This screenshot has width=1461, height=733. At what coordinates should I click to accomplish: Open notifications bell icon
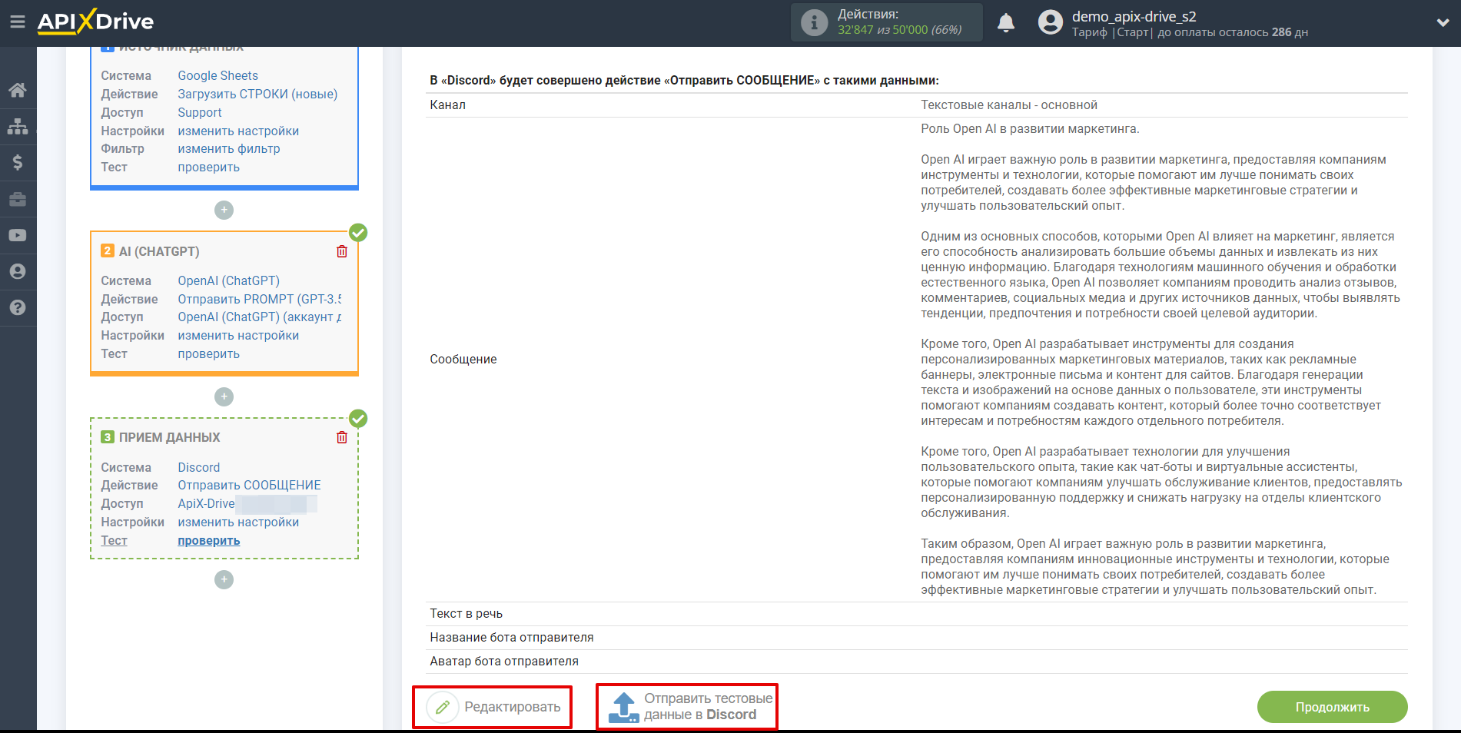[1005, 22]
